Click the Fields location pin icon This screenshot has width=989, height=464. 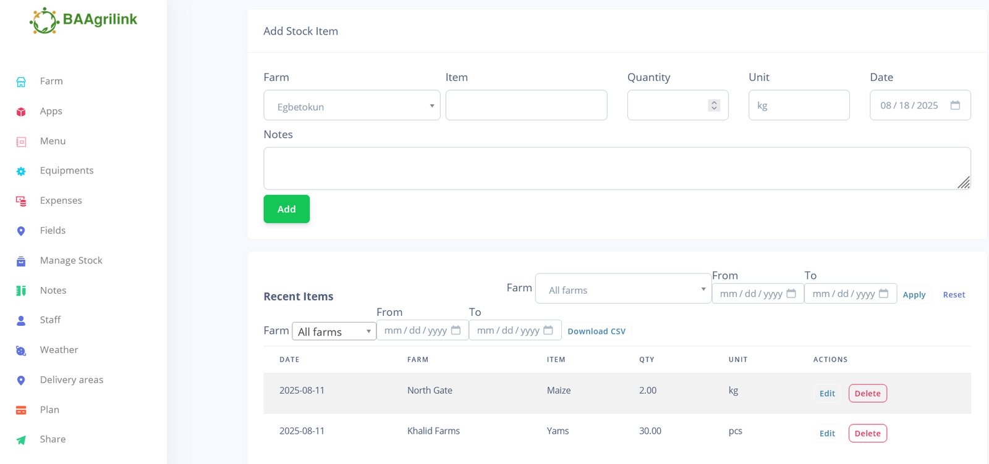click(x=21, y=231)
